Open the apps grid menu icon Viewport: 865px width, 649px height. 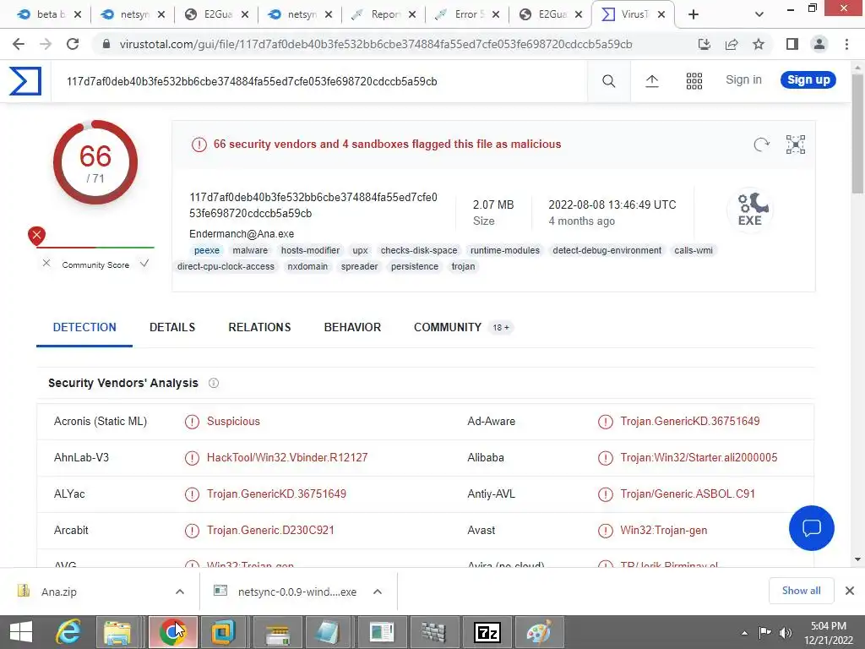(x=694, y=81)
